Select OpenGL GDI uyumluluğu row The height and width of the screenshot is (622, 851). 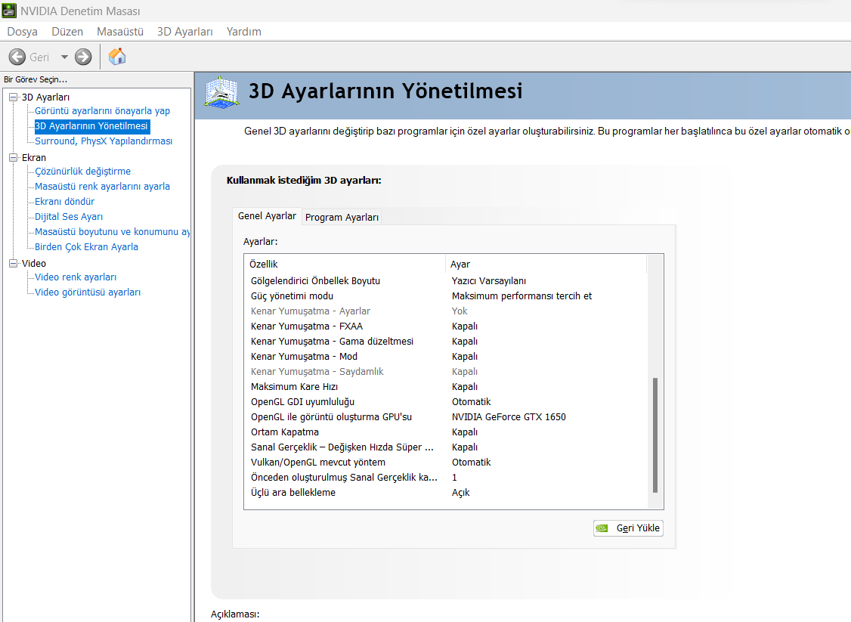(x=446, y=401)
